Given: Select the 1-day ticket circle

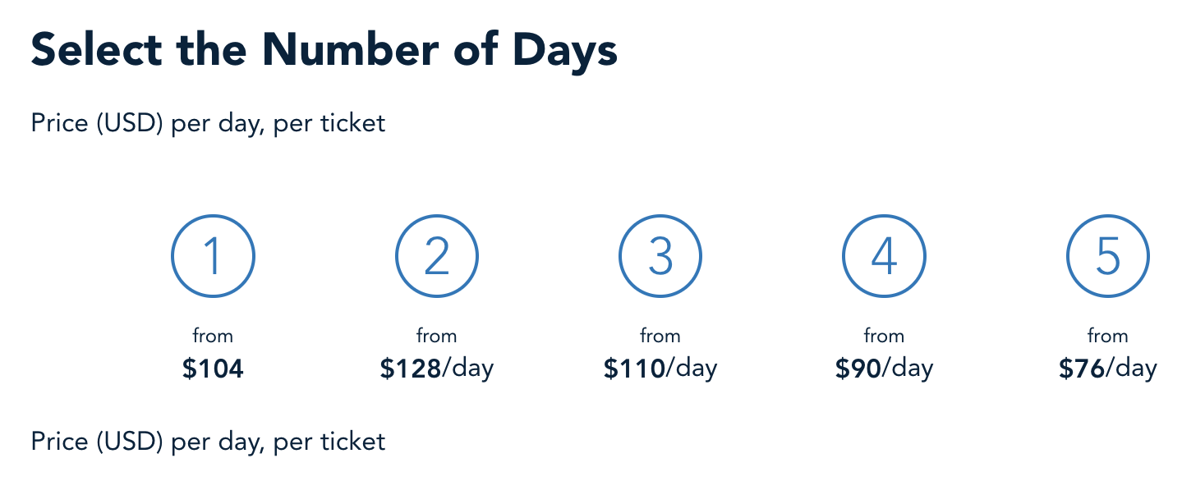Looking at the screenshot, I should point(213,257).
